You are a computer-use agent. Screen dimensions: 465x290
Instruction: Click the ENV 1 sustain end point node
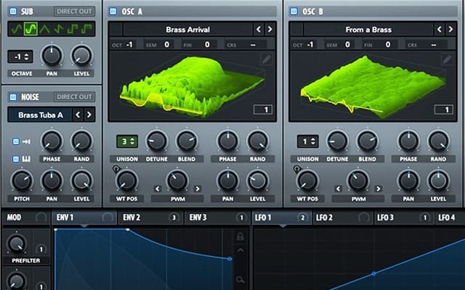pyautogui.click(x=230, y=259)
